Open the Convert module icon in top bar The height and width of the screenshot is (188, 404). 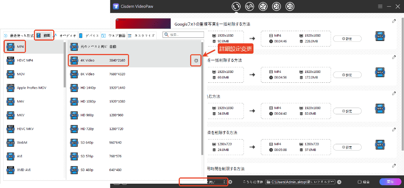click(x=236, y=6)
